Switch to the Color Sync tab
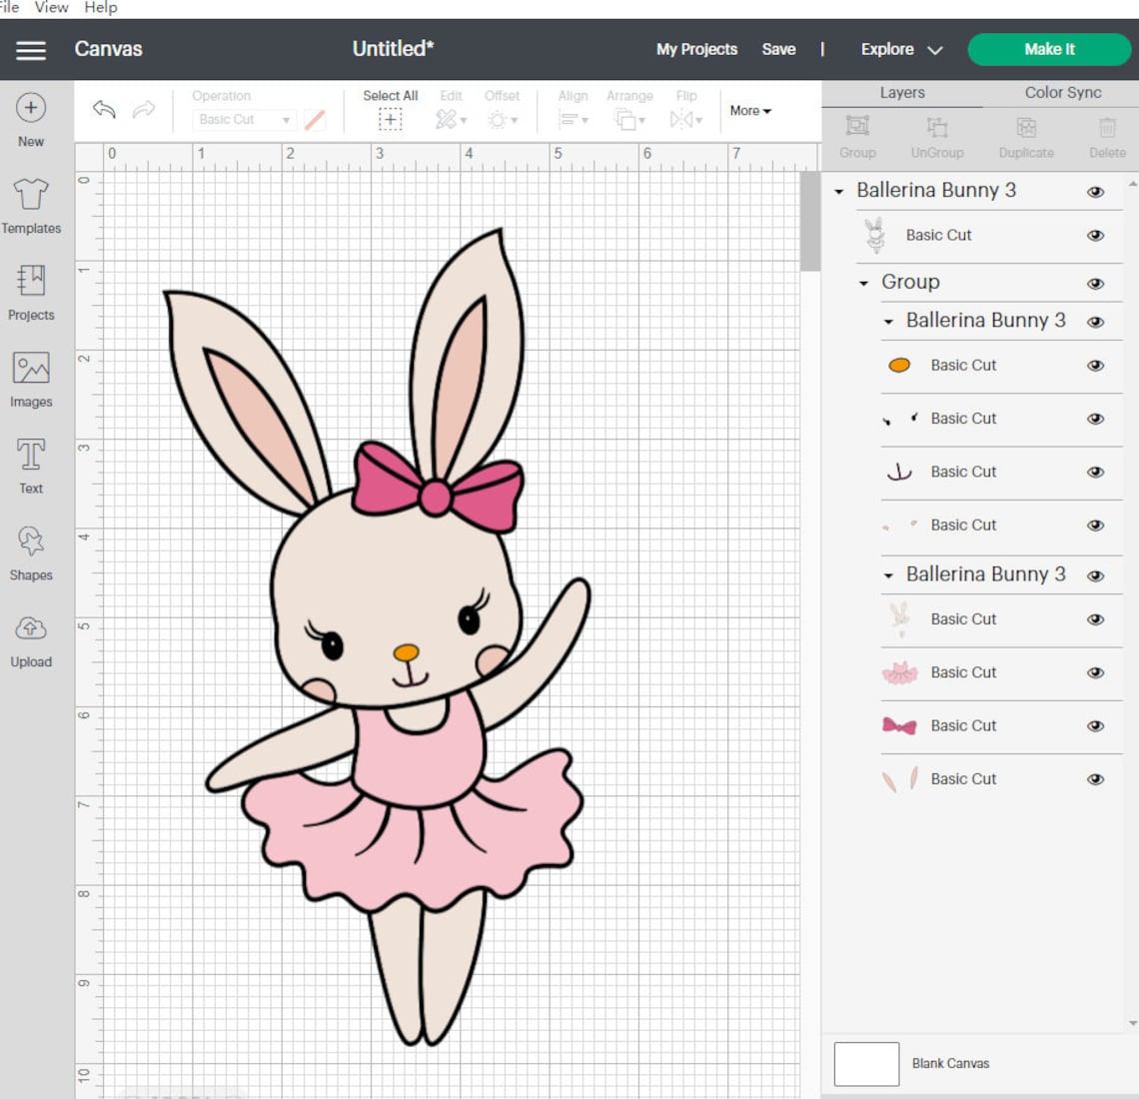 click(x=1061, y=92)
